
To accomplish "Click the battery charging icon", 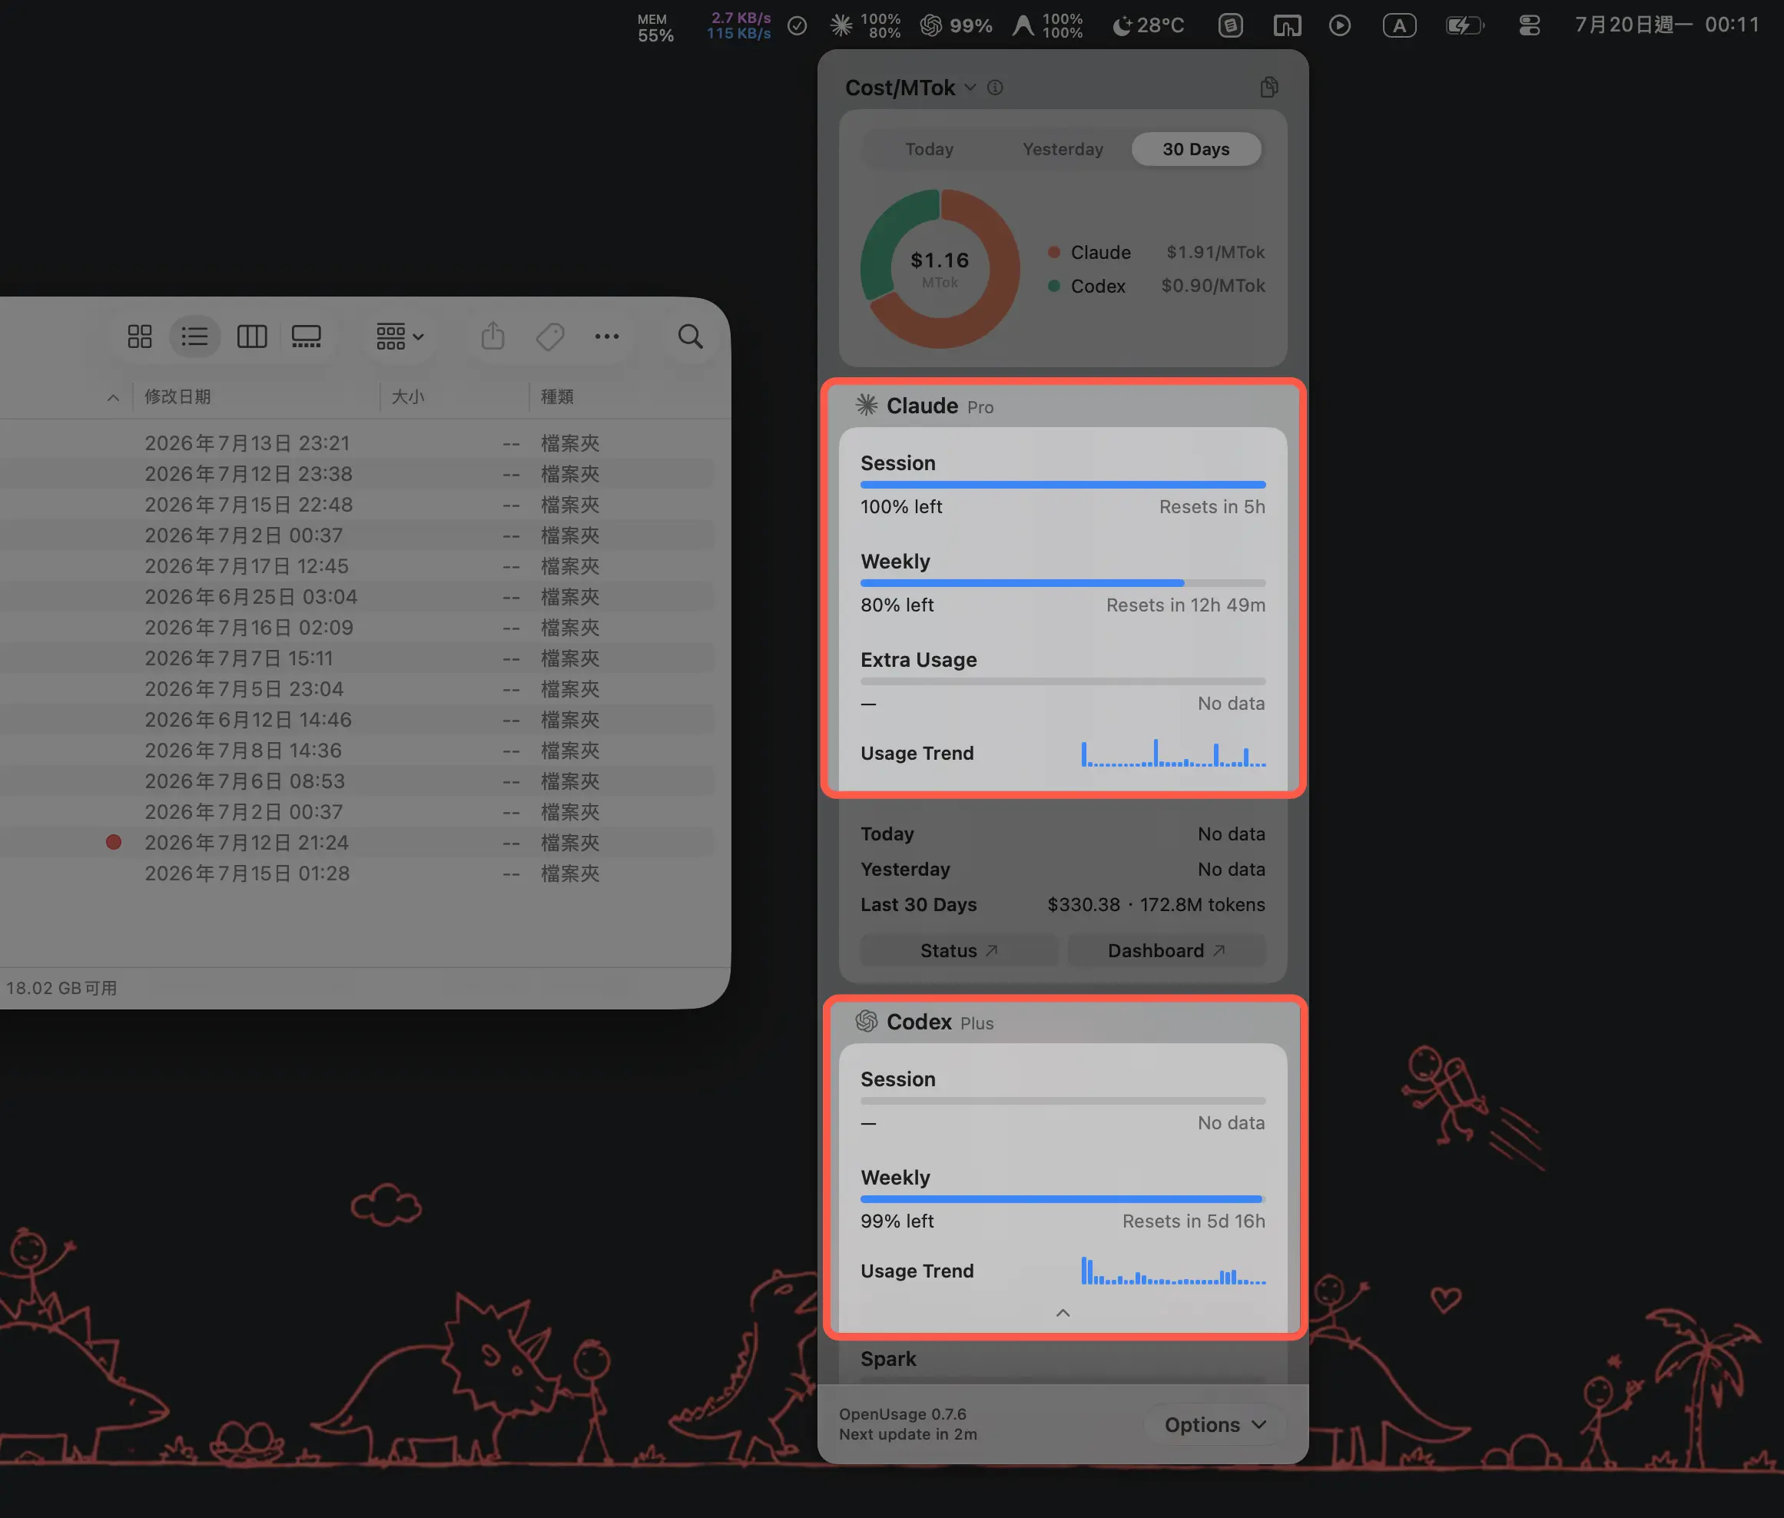I will (1464, 26).
